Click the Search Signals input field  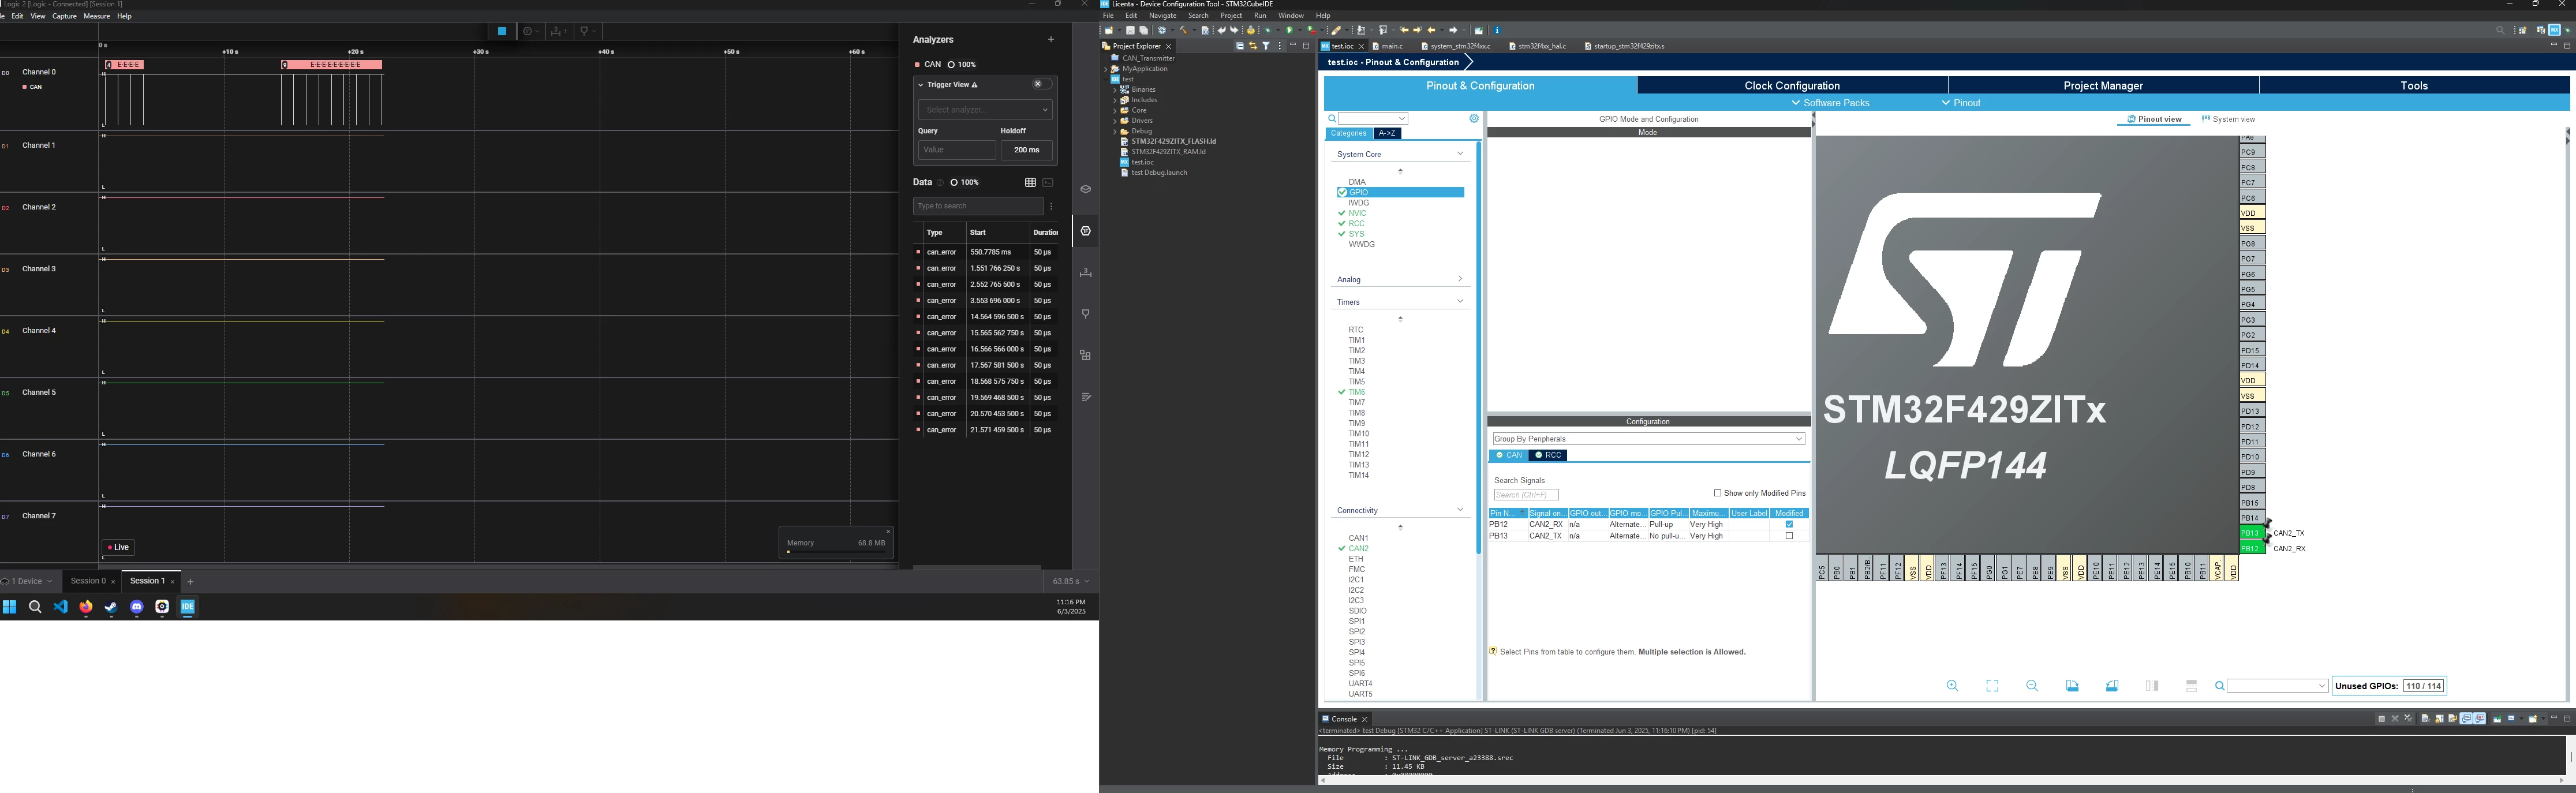[1526, 495]
